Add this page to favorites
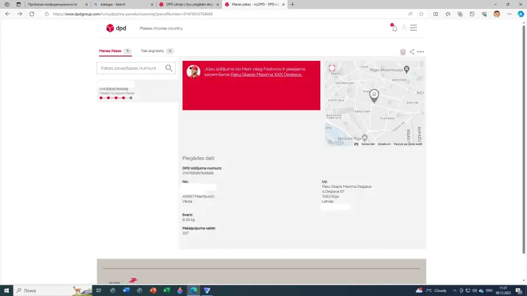The width and height of the screenshot is (527, 296). coord(421,14)
